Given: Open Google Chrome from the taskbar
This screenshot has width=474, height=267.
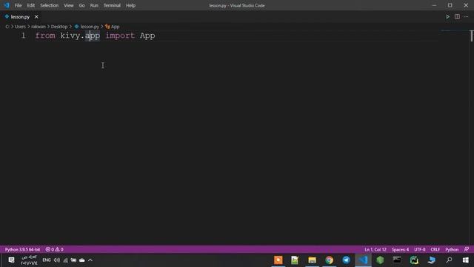Looking at the screenshot, I should 329,260.
